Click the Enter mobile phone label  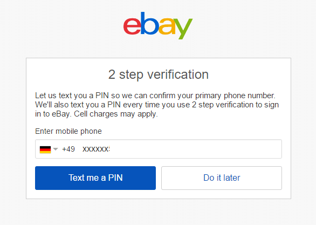point(68,131)
